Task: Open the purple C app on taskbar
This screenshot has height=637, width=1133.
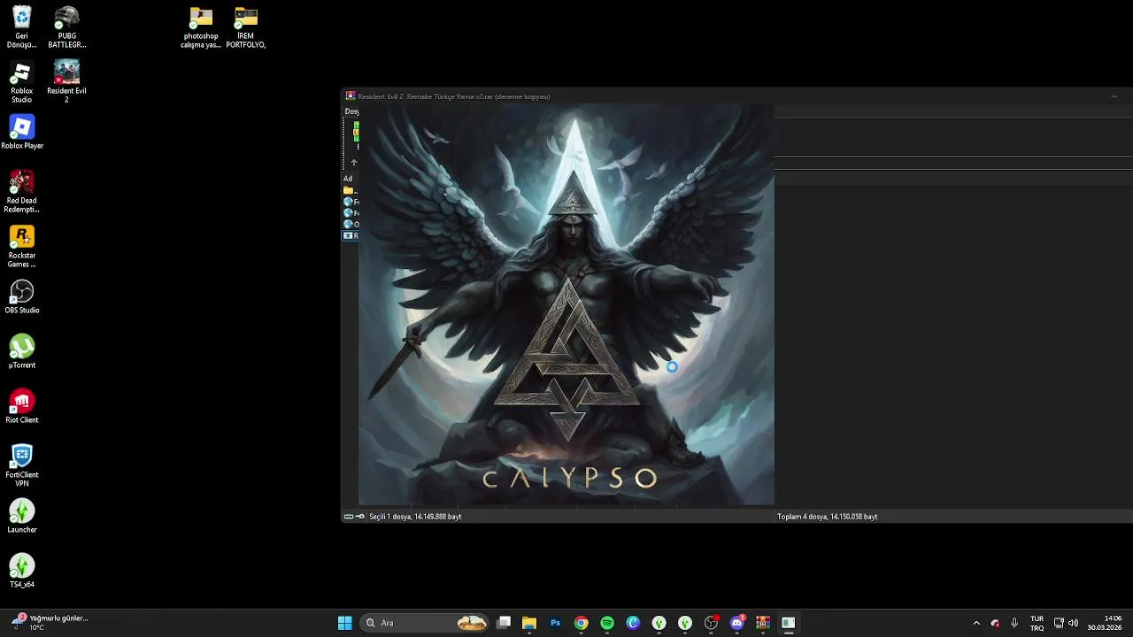Action: coord(633,623)
